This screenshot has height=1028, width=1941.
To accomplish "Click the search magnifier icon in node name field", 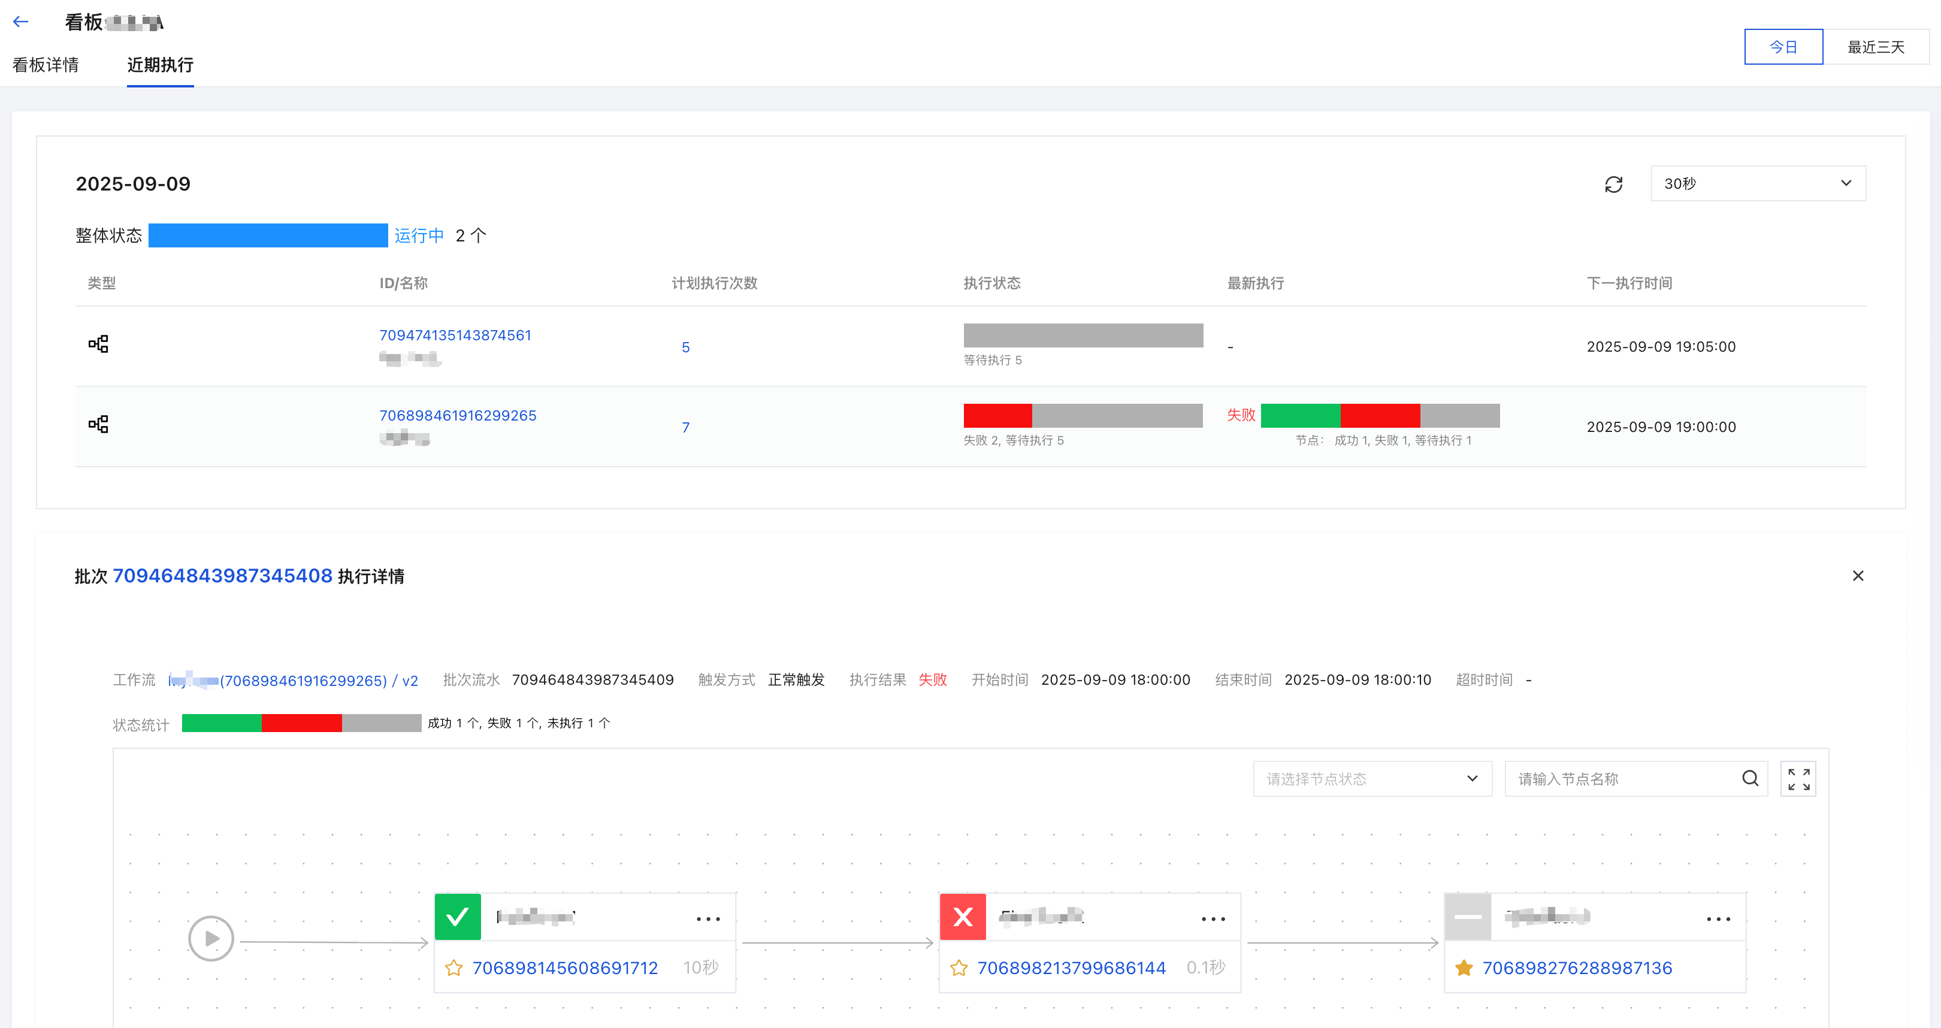I will 1750,779.
